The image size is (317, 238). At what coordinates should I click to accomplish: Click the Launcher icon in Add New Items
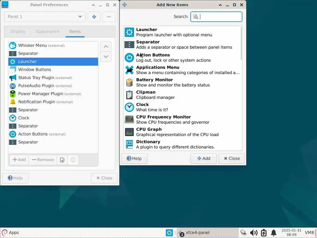129,32
